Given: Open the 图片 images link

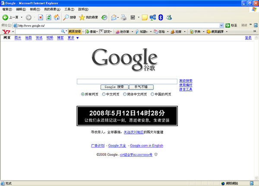Looking at the screenshot, I should 18,38.
